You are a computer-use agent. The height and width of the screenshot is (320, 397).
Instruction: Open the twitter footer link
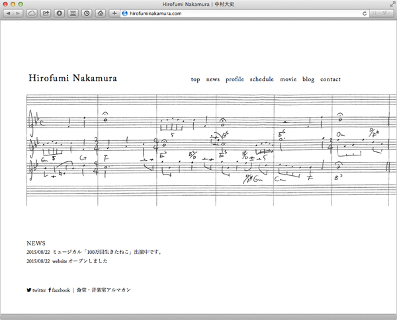(39, 290)
